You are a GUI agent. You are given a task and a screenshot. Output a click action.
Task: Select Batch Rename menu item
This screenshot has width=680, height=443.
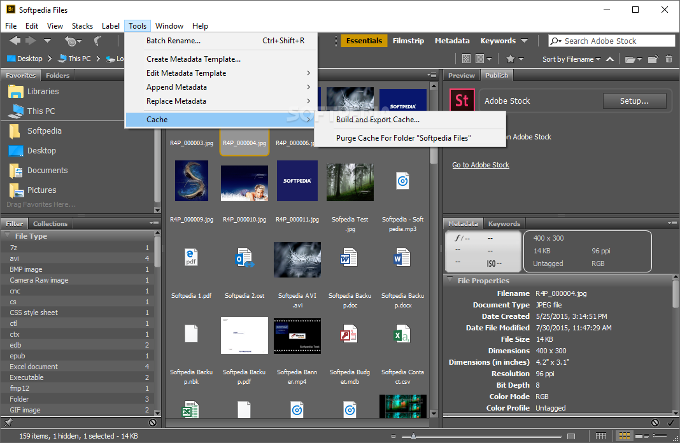[x=221, y=41]
